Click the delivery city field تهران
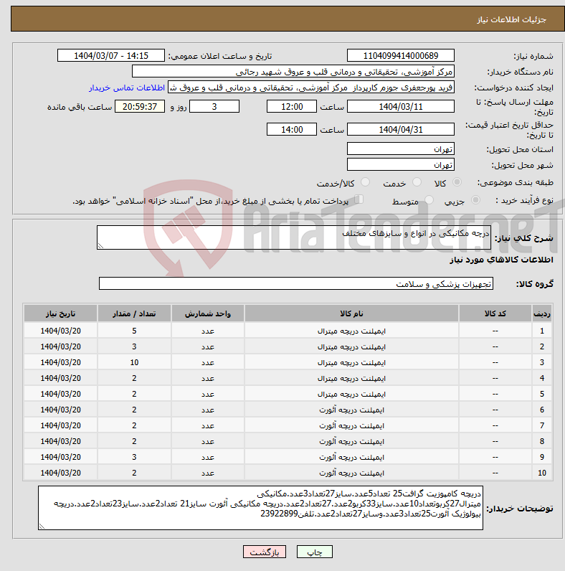This screenshot has width=565, height=571. click(x=401, y=165)
